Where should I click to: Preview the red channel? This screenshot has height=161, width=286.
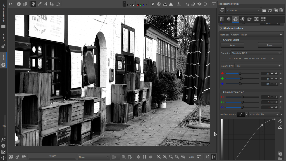[138, 5]
